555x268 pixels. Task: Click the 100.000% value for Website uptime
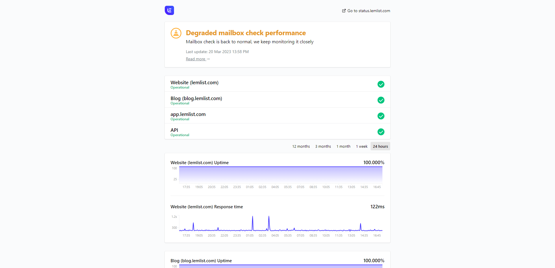tap(374, 162)
